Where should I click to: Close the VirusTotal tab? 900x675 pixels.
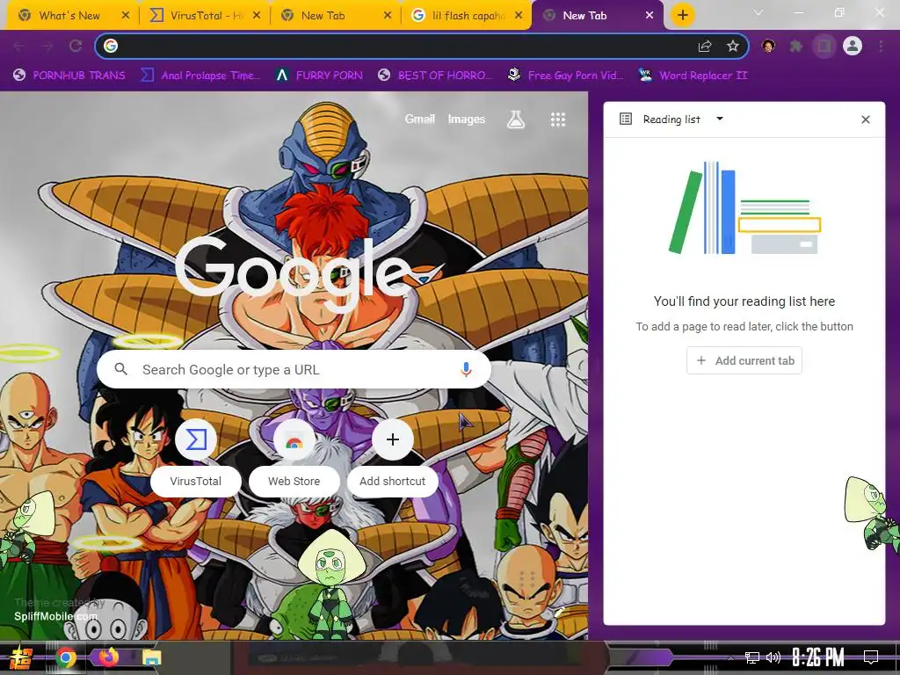tap(257, 16)
